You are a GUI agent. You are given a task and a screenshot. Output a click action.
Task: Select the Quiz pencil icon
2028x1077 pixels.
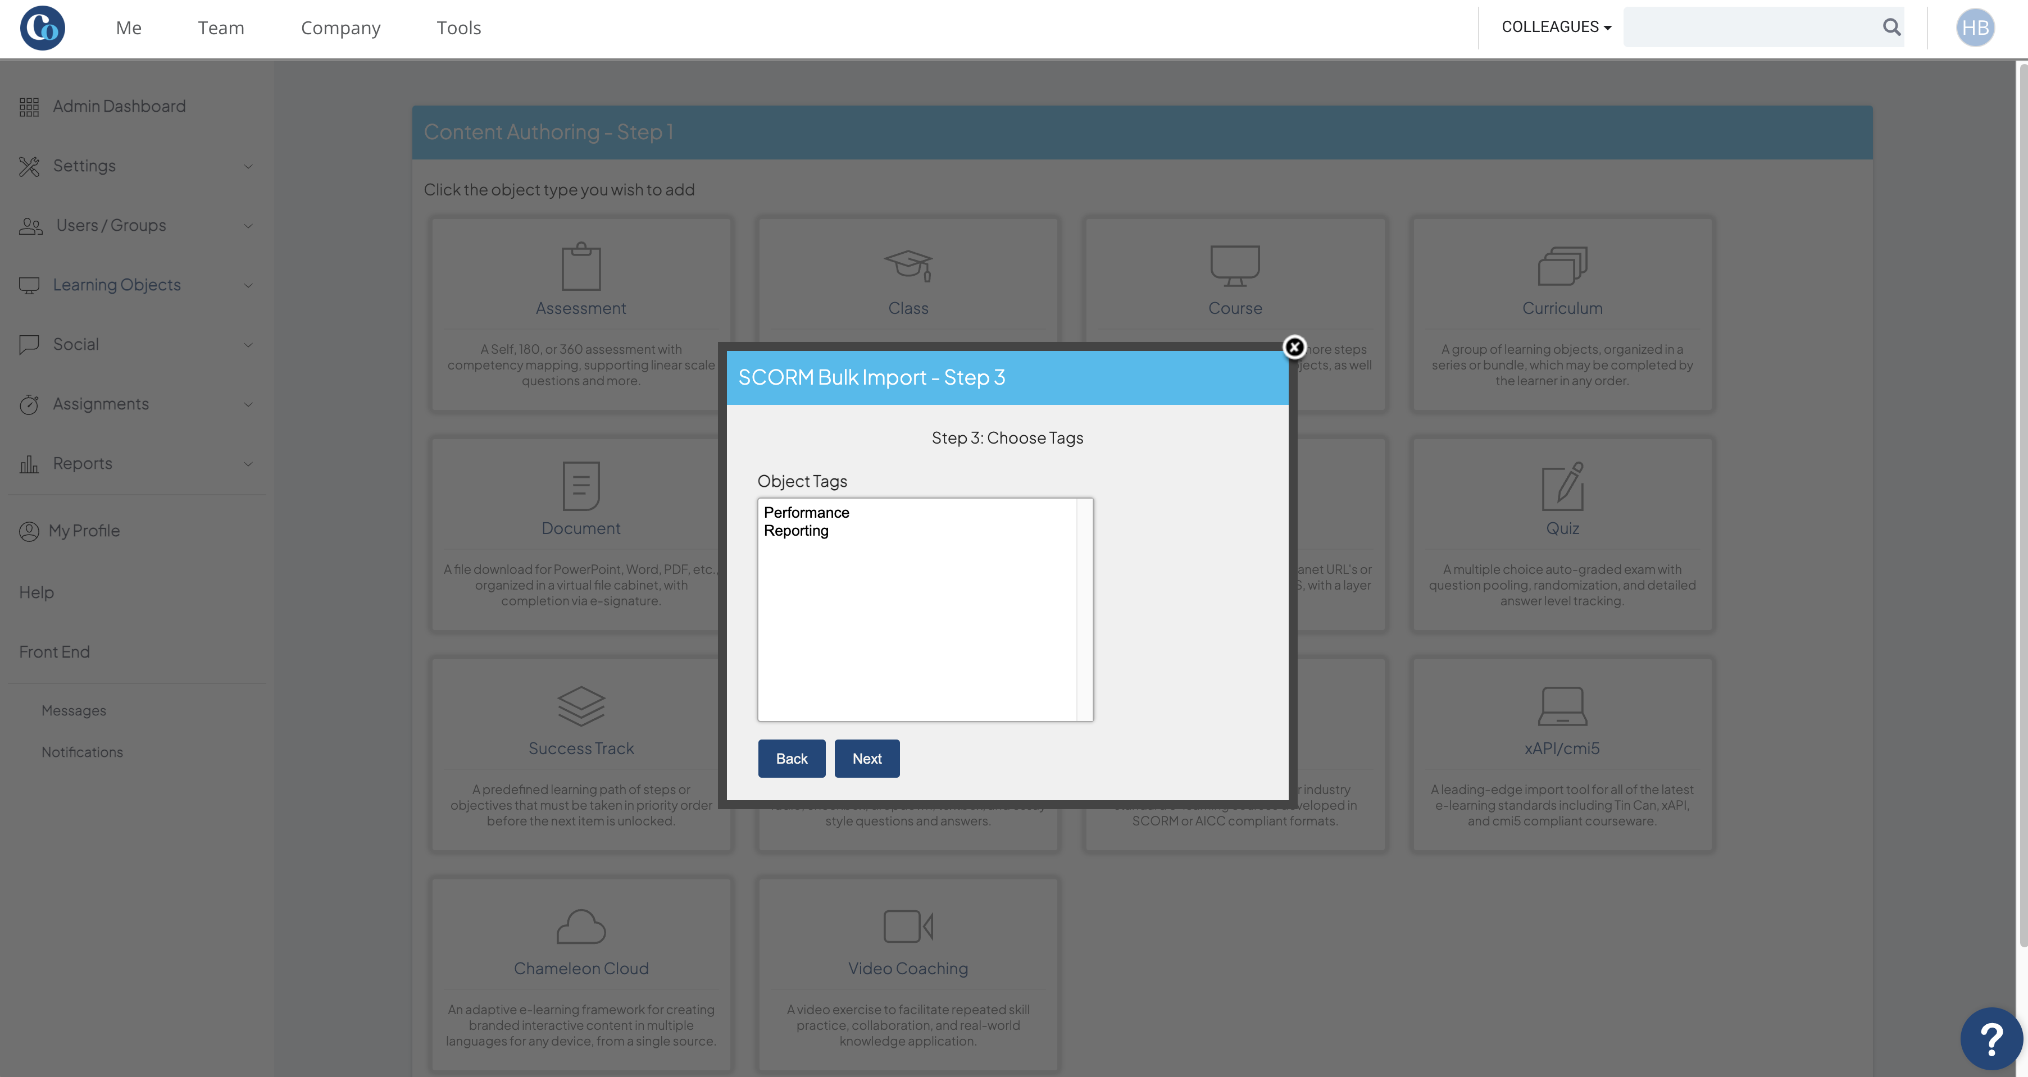(x=1562, y=486)
